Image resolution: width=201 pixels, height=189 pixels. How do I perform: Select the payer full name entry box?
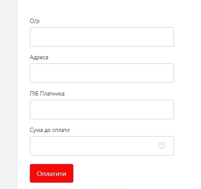102,110
